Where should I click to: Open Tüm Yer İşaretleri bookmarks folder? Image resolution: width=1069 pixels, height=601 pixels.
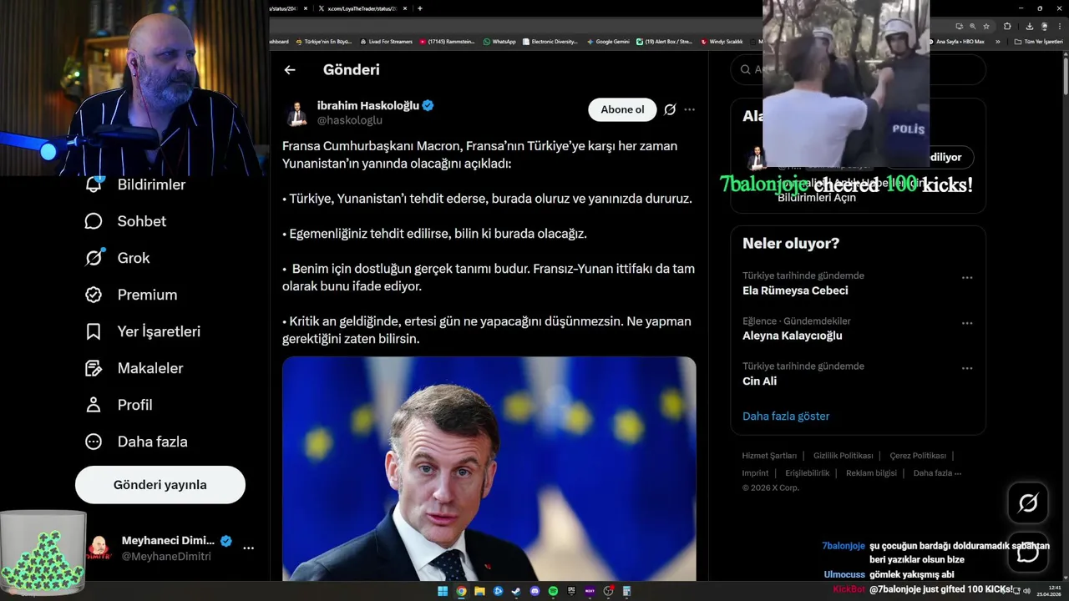coord(1038,41)
